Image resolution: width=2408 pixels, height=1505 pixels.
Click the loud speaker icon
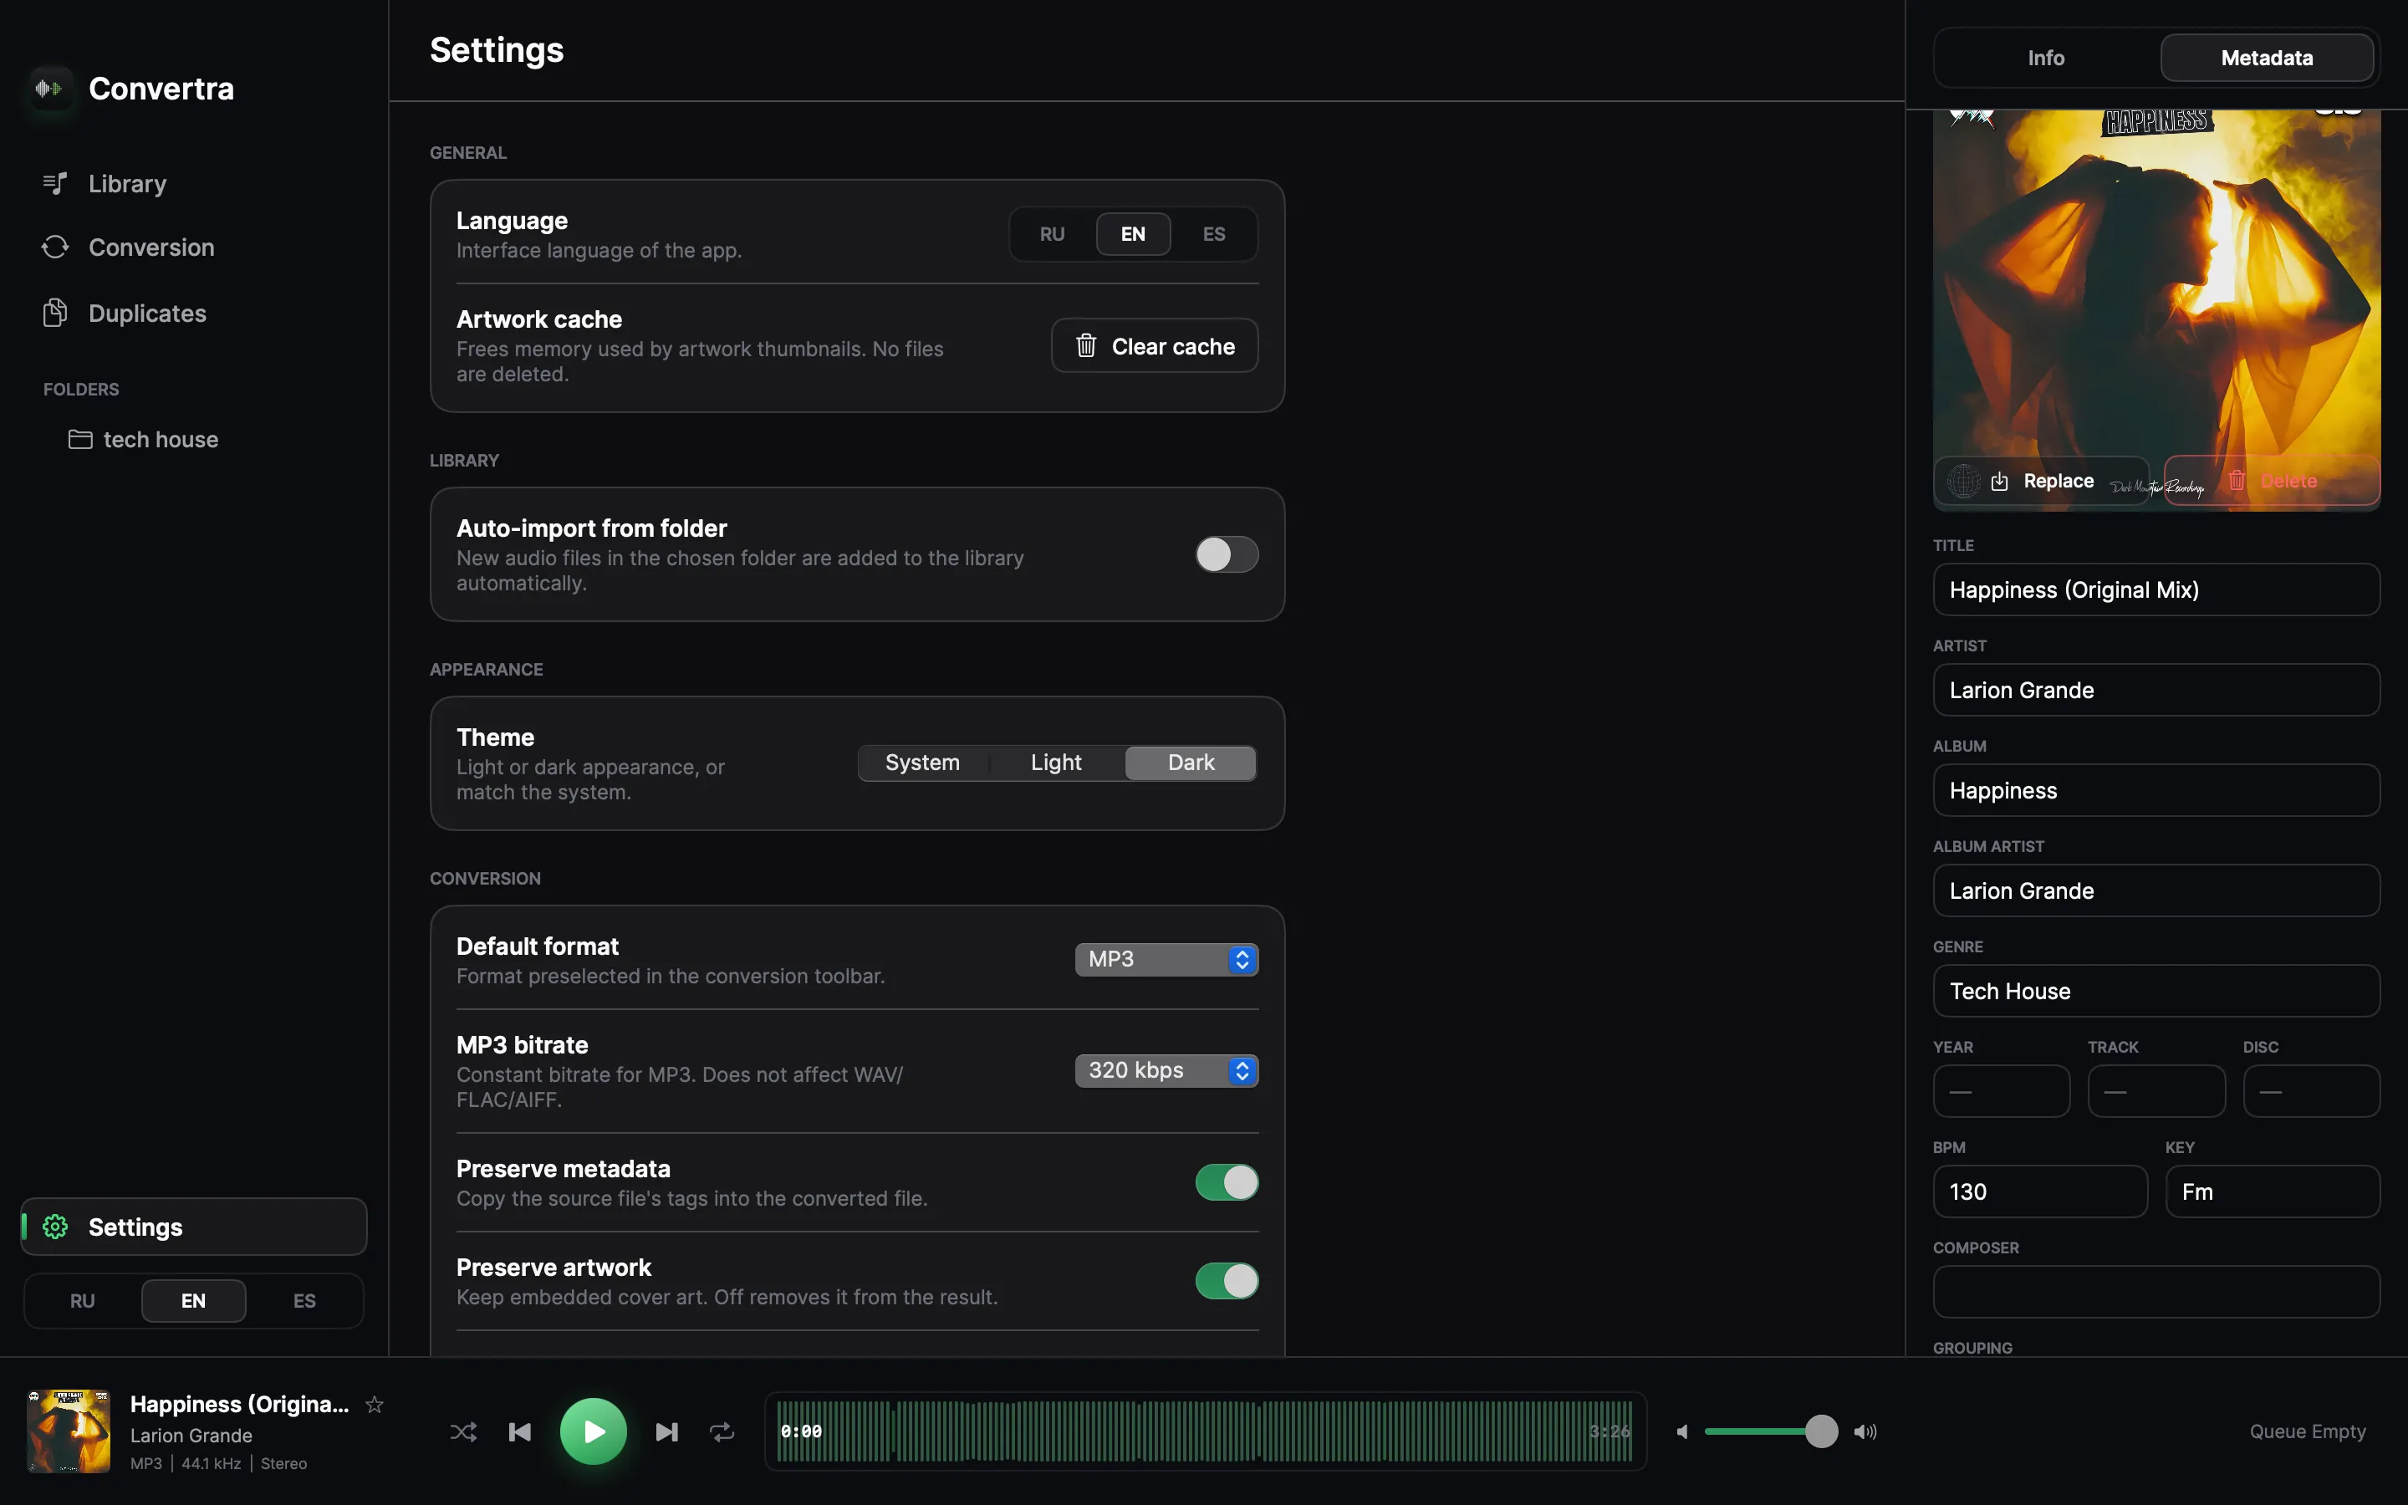click(x=1865, y=1431)
